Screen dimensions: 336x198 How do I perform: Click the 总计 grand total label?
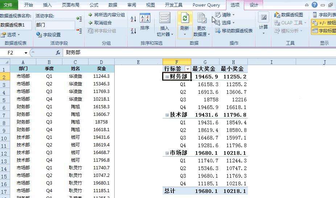170,191
